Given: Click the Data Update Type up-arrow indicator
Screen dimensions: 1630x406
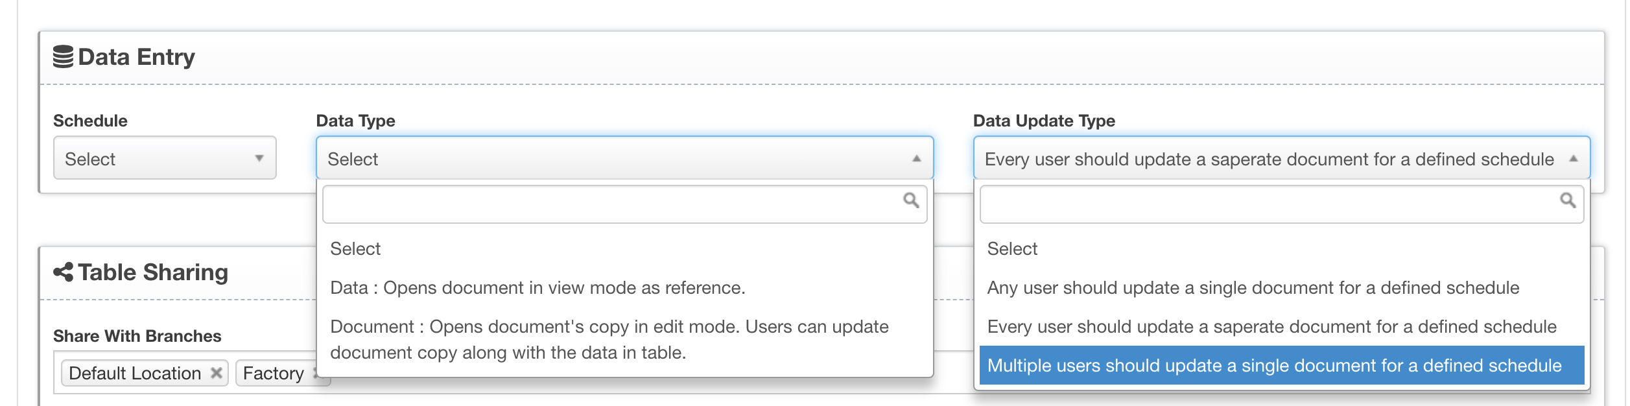Looking at the screenshot, I should [x=1573, y=158].
